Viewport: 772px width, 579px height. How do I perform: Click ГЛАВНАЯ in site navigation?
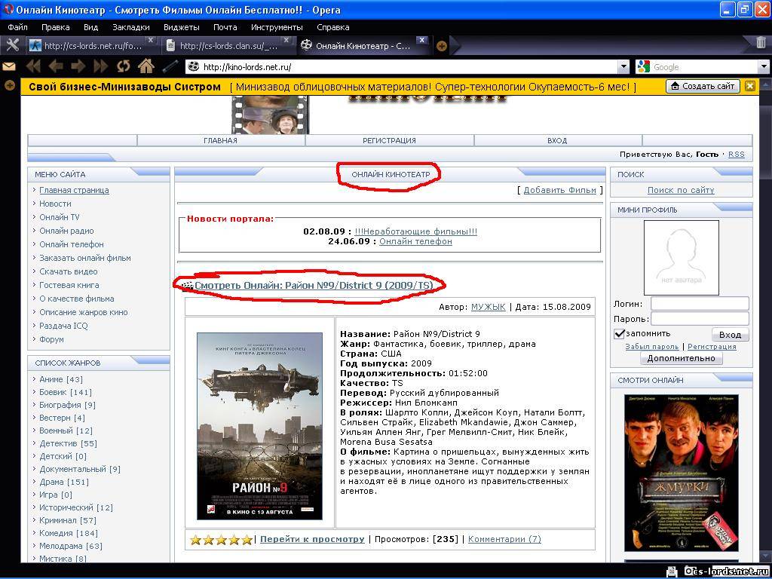(221, 141)
